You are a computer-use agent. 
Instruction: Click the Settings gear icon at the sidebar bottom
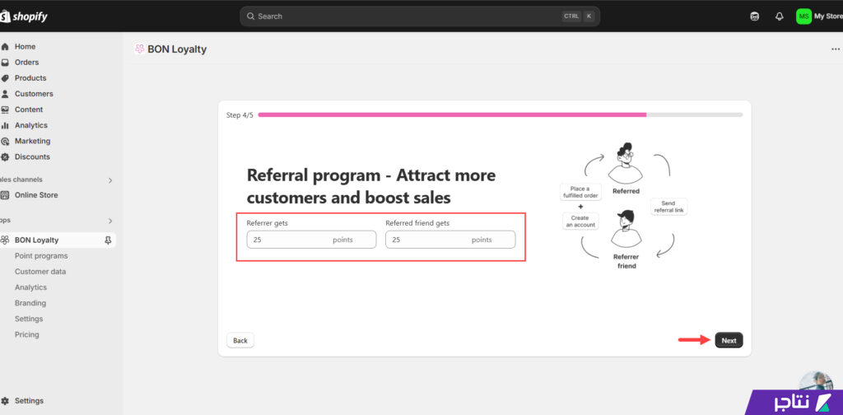[x=5, y=401]
